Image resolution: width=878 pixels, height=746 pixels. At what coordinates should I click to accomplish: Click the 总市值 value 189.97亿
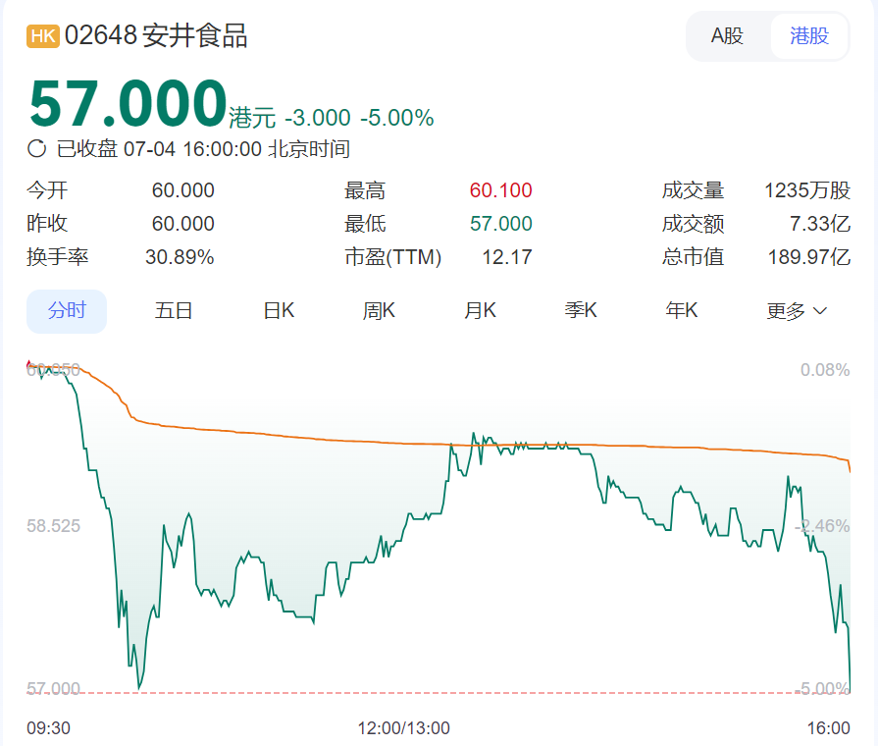click(808, 257)
